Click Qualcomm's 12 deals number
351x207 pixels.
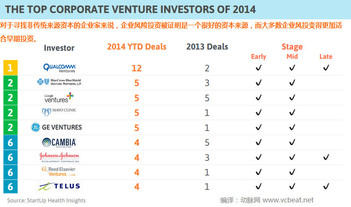137,68
